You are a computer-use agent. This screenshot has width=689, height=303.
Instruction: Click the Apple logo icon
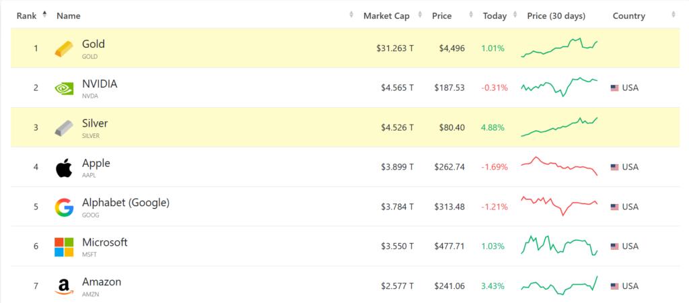tap(64, 168)
